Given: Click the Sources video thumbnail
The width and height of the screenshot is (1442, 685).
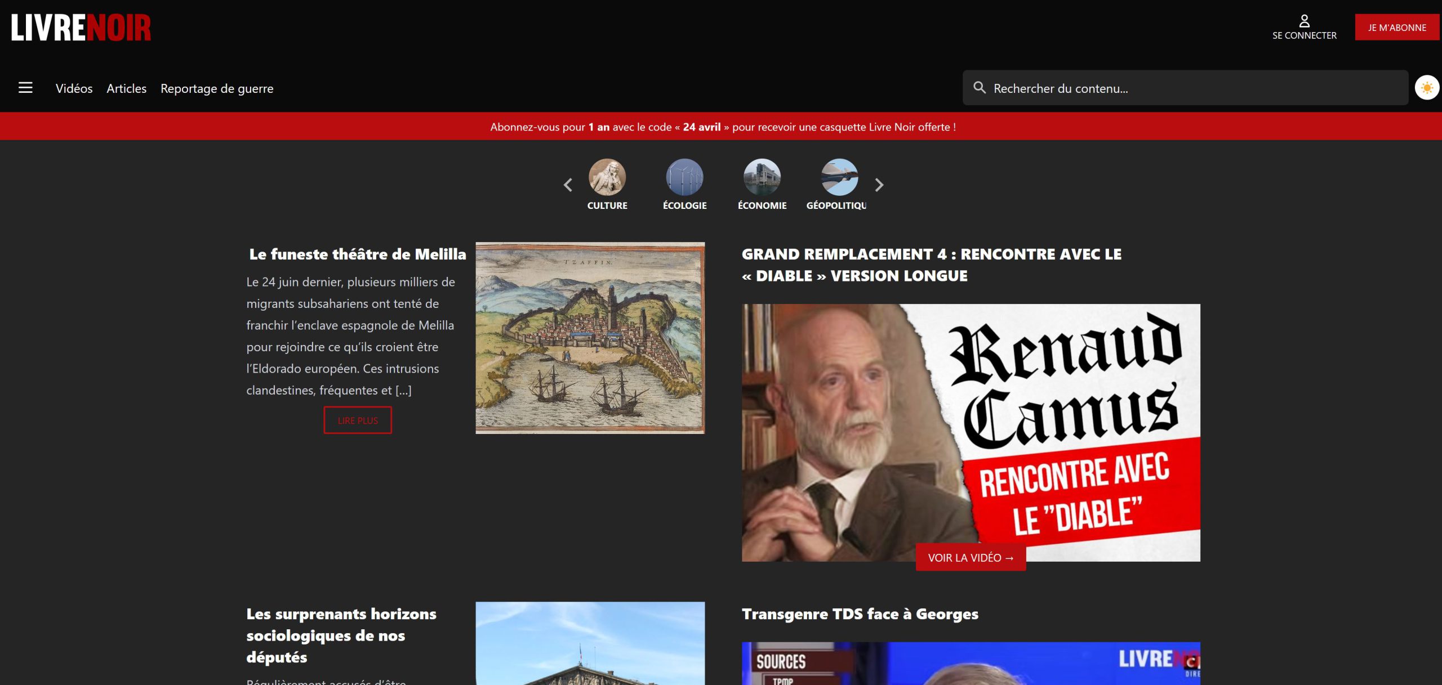Looking at the screenshot, I should pyautogui.click(x=971, y=664).
